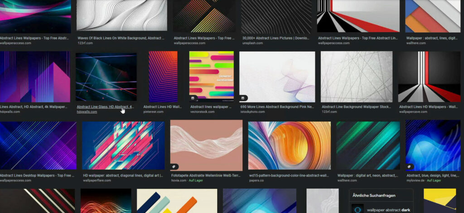
Task: Select the orange swirl papers.co thumbnail
Action: coord(289,145)
